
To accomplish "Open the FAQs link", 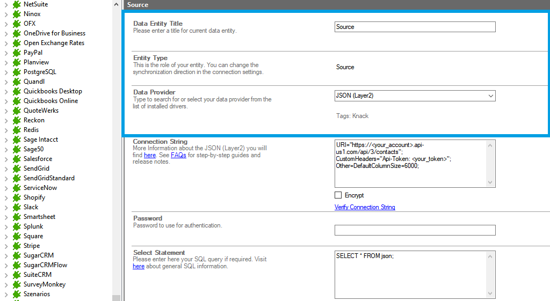I will click(178, 155).
